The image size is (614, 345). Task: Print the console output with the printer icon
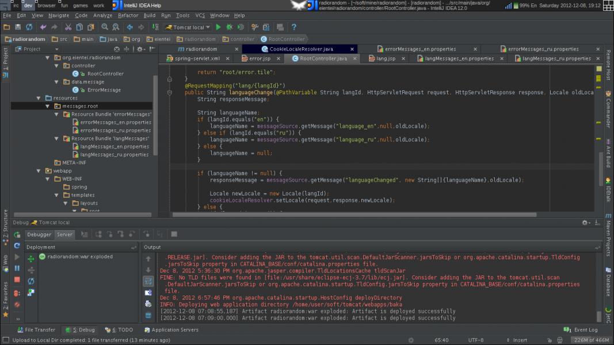pyautogui.click(x=148, y=304)
